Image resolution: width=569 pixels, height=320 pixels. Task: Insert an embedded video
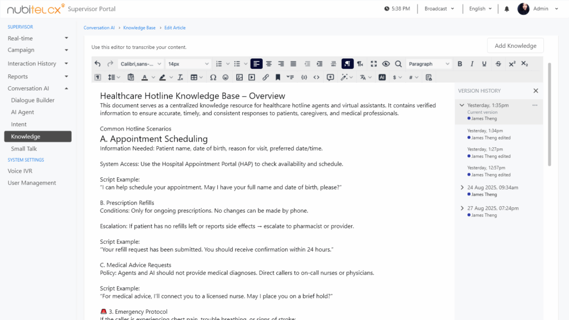pyautogui.click(x=252, y=77)
